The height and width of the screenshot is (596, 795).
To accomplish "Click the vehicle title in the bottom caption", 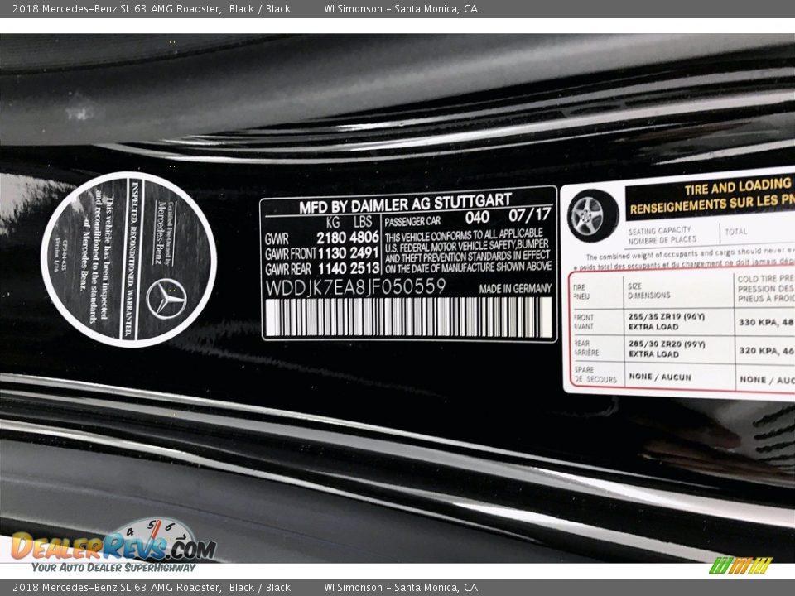I will (117, 588).
